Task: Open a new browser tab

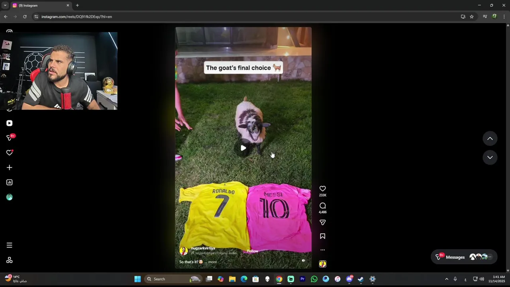Action: [77, 6]
